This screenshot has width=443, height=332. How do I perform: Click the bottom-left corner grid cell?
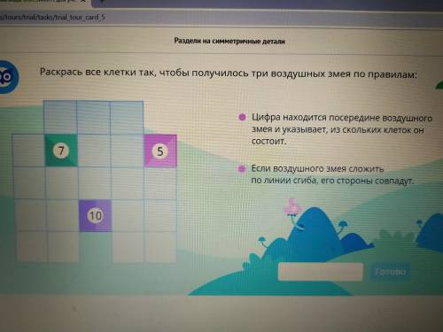tap(32, 247)
